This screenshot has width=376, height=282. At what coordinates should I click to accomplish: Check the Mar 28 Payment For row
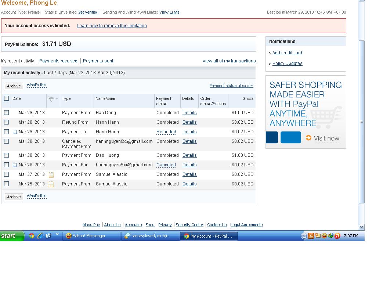7,165
